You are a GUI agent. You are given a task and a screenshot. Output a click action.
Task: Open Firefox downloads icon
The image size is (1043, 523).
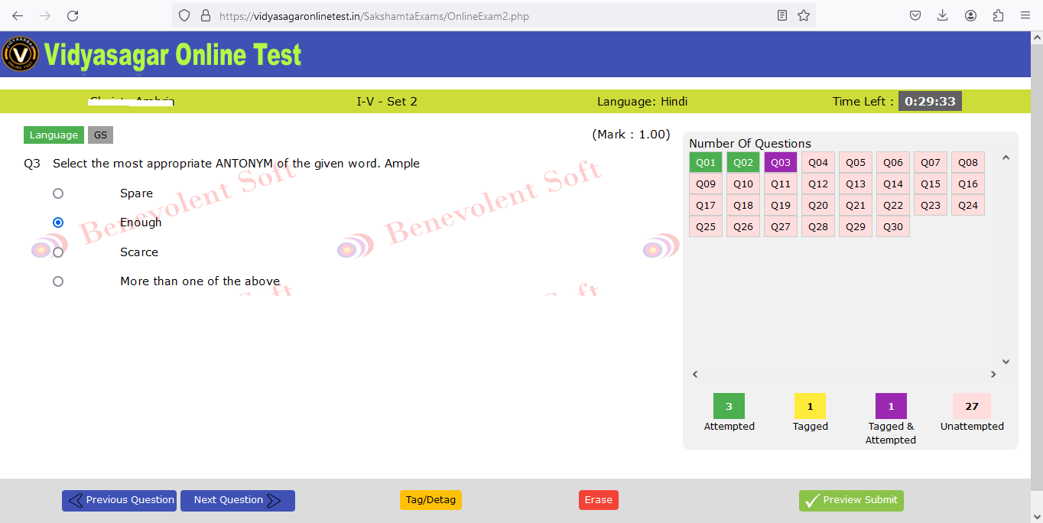(x=942, y=15)
